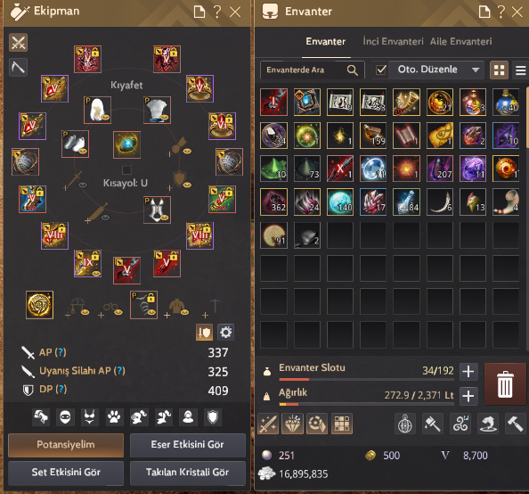The height and width of the screenshot is (494, 529).
Task: Open the Aile Envanteri tab
Action: pos(460,42)
